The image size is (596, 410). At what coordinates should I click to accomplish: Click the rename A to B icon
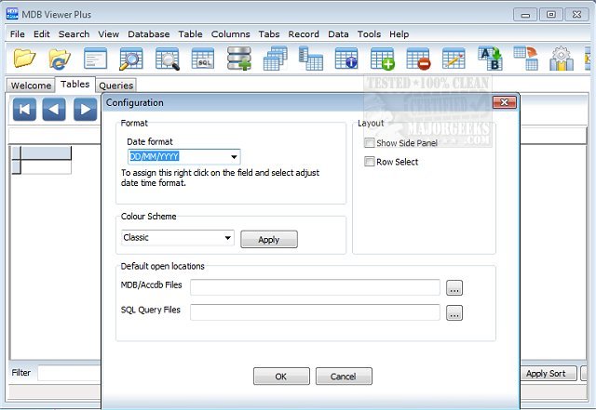click(x=490, y=59)
